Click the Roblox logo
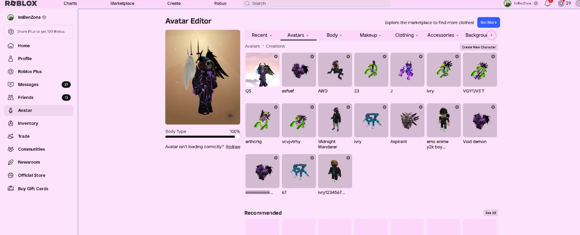580x235 pixels. [21, 3]
